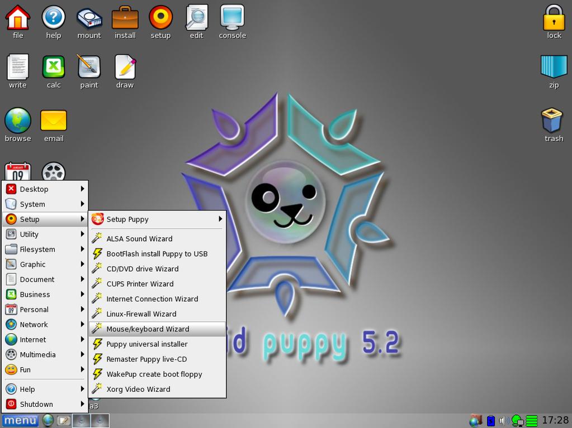The image size is (572, 428).
Task: Open the green network status tray icon
Action: tap(518, 421)
